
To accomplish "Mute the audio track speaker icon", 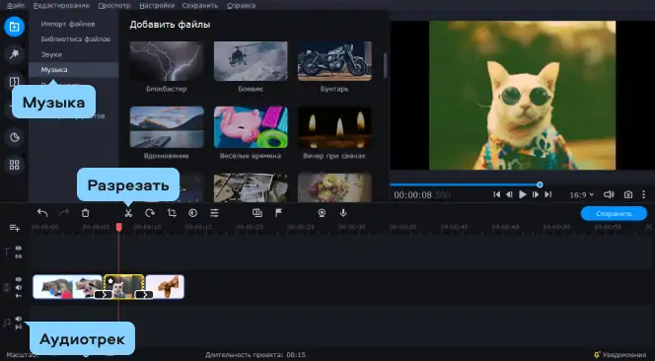I will [x=19, y=319].
